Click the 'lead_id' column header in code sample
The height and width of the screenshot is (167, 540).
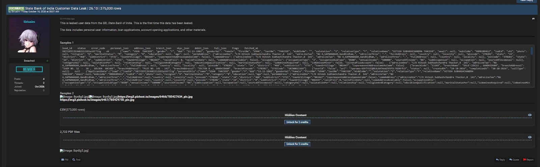(67, 48)
